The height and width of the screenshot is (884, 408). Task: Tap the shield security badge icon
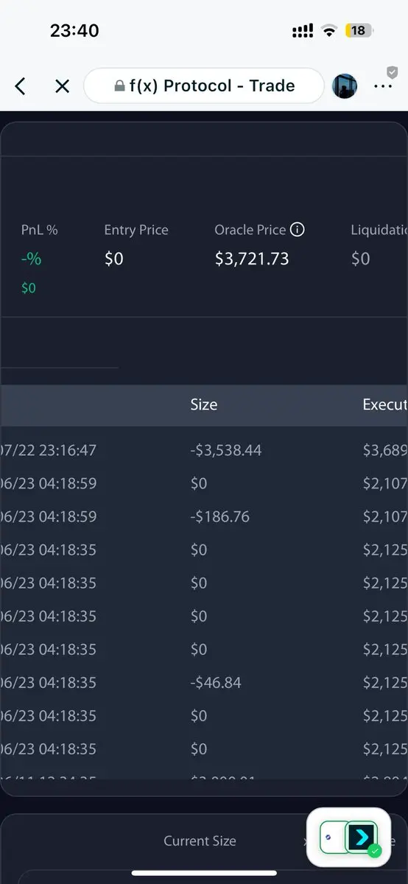pos(392,72)
